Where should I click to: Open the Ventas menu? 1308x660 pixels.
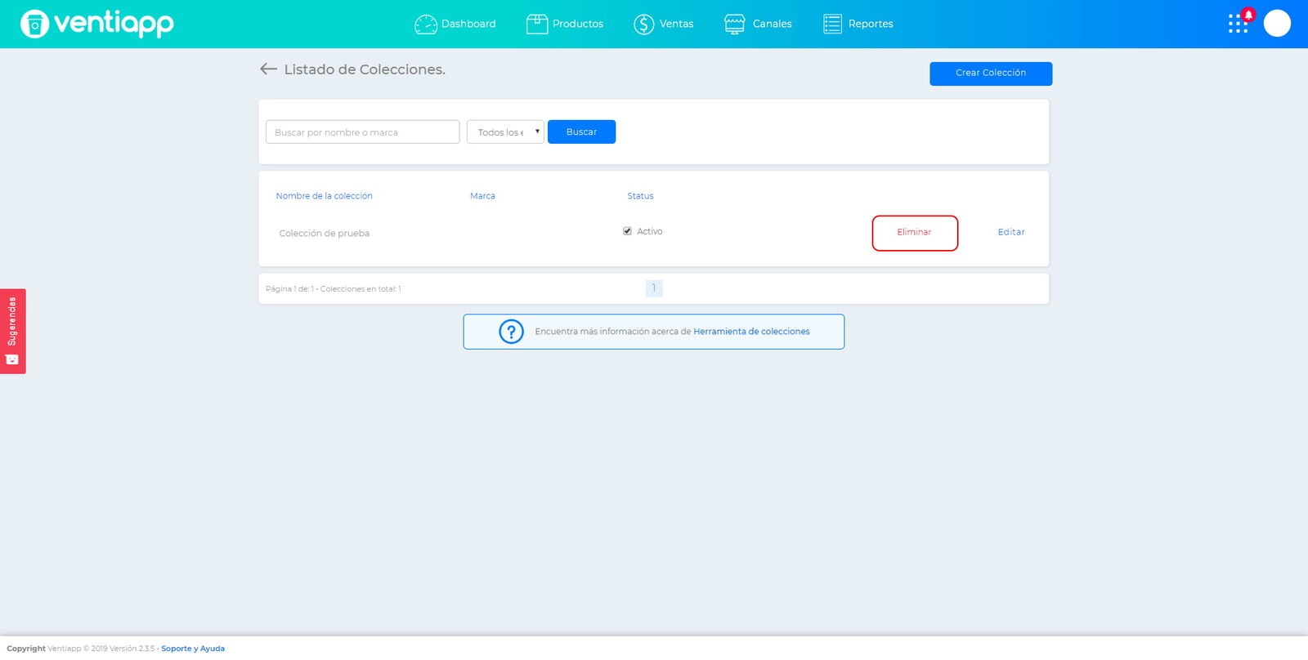pos(677,25)
